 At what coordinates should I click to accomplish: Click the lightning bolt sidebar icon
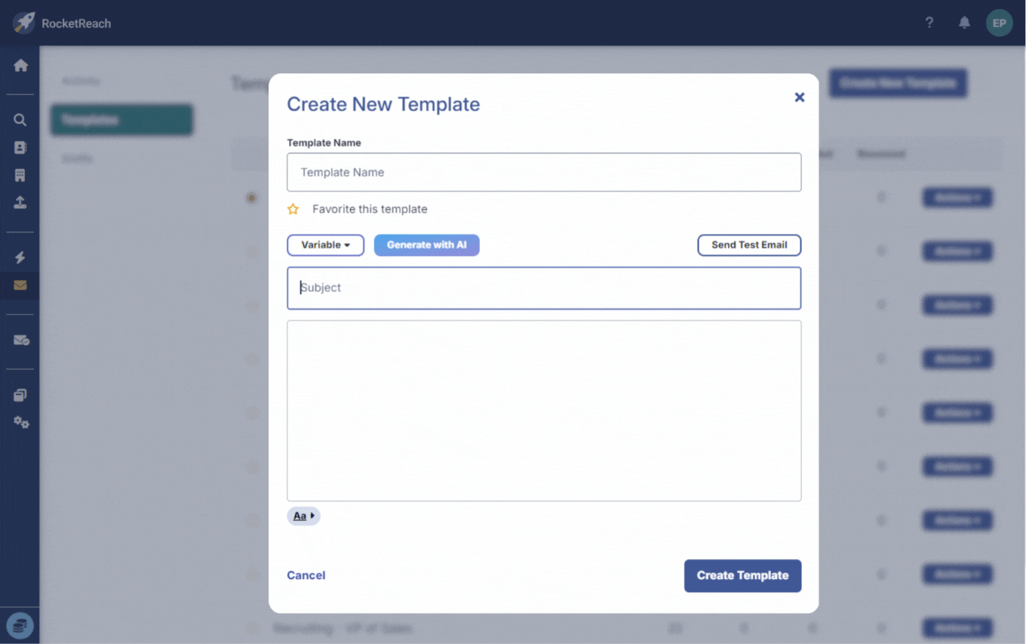click(x=20, y=258)
